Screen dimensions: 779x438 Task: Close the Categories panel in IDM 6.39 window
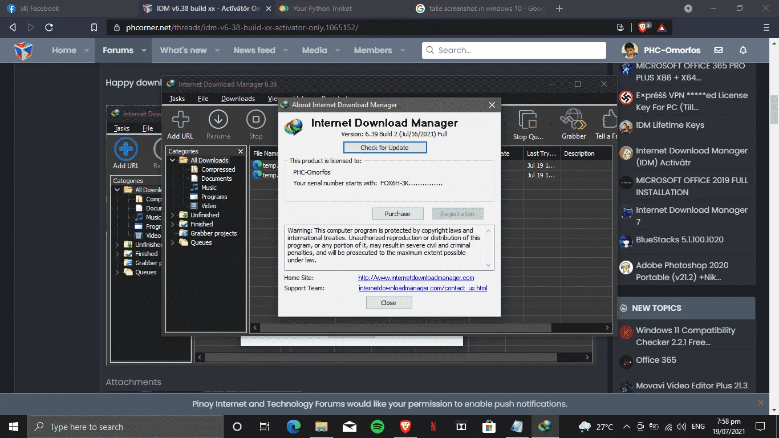(x=241, y=151)
